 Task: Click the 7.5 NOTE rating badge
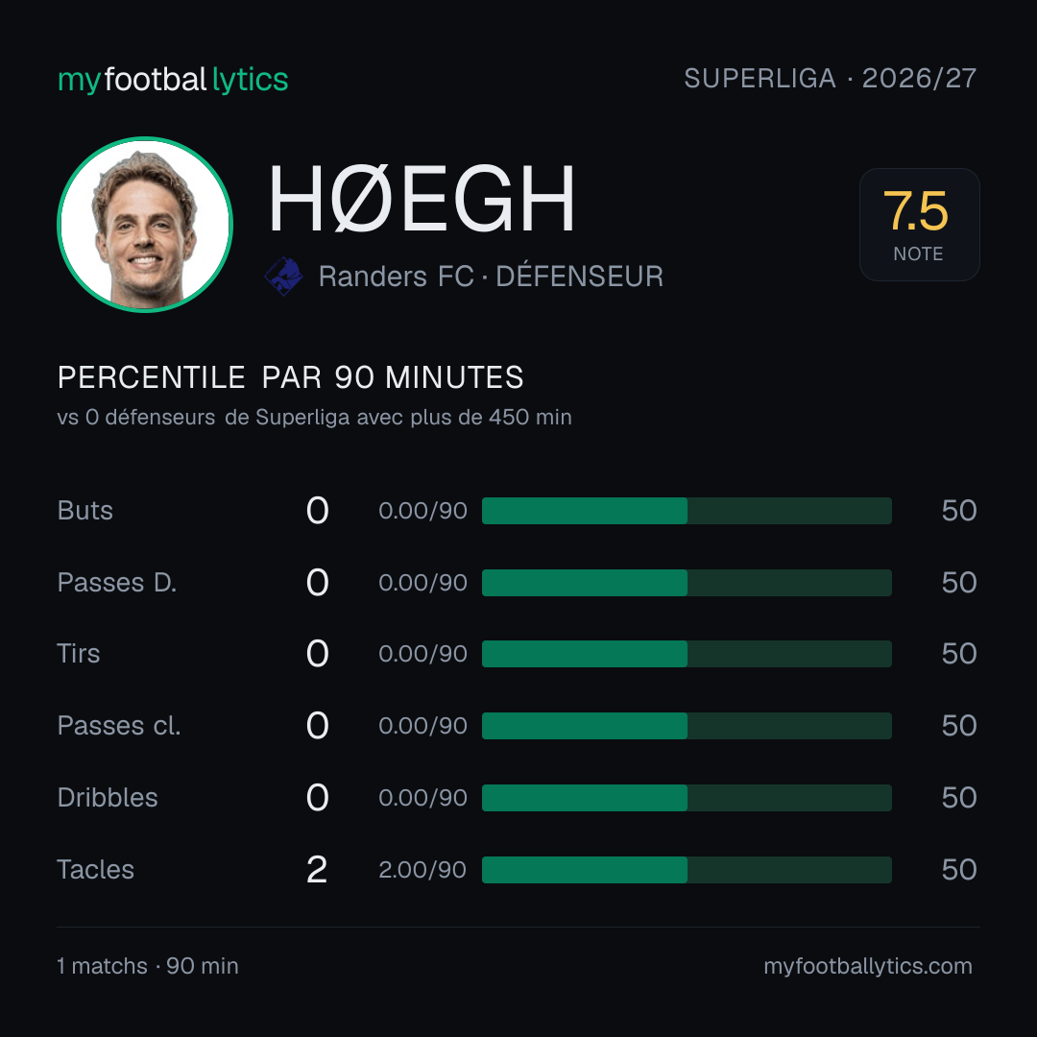[x=919, y=225]
